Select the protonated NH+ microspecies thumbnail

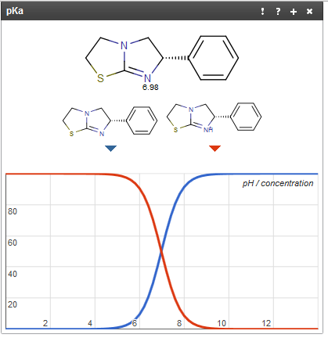[214, 118]
